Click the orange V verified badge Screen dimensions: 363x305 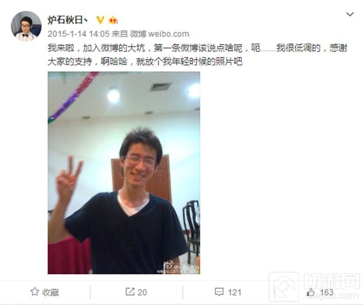coord(100,20)
